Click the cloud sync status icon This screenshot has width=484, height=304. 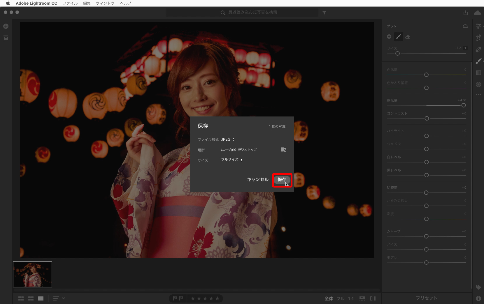click(x=477, y=13)
